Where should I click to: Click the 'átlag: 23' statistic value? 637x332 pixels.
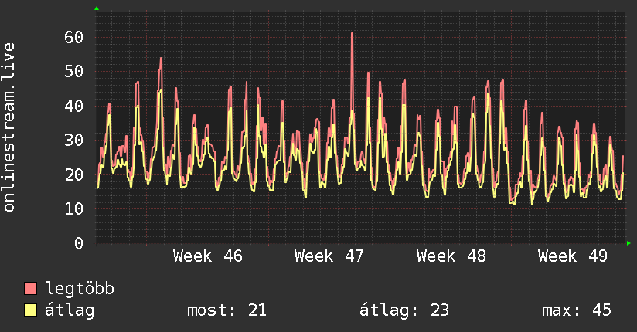404,310
